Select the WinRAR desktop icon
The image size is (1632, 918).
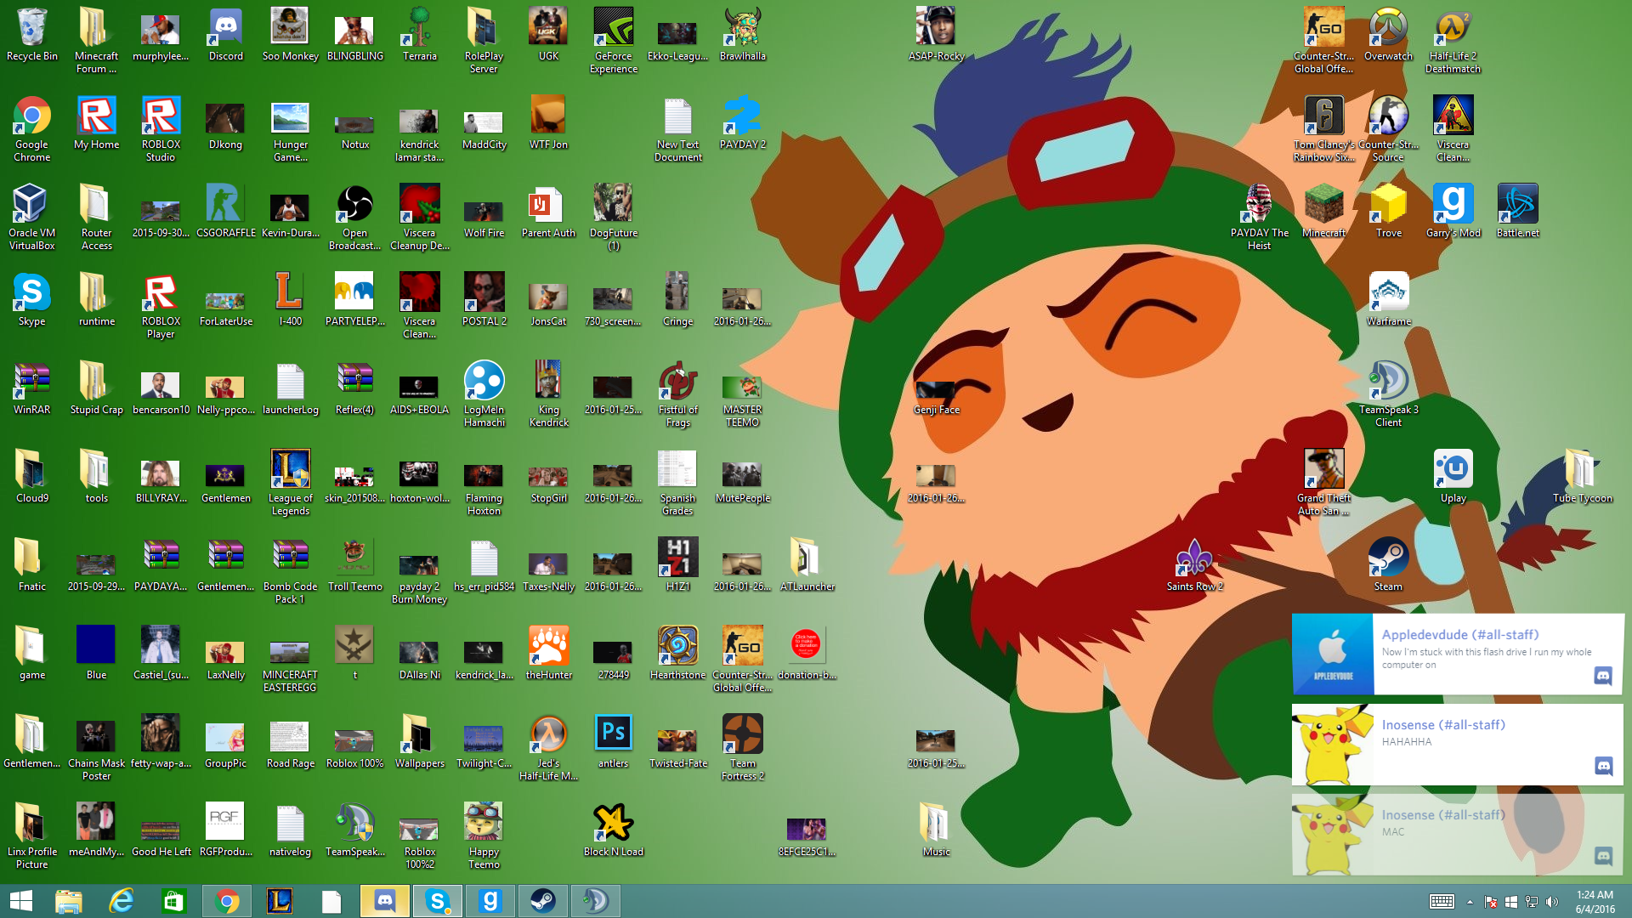(31, 388)
